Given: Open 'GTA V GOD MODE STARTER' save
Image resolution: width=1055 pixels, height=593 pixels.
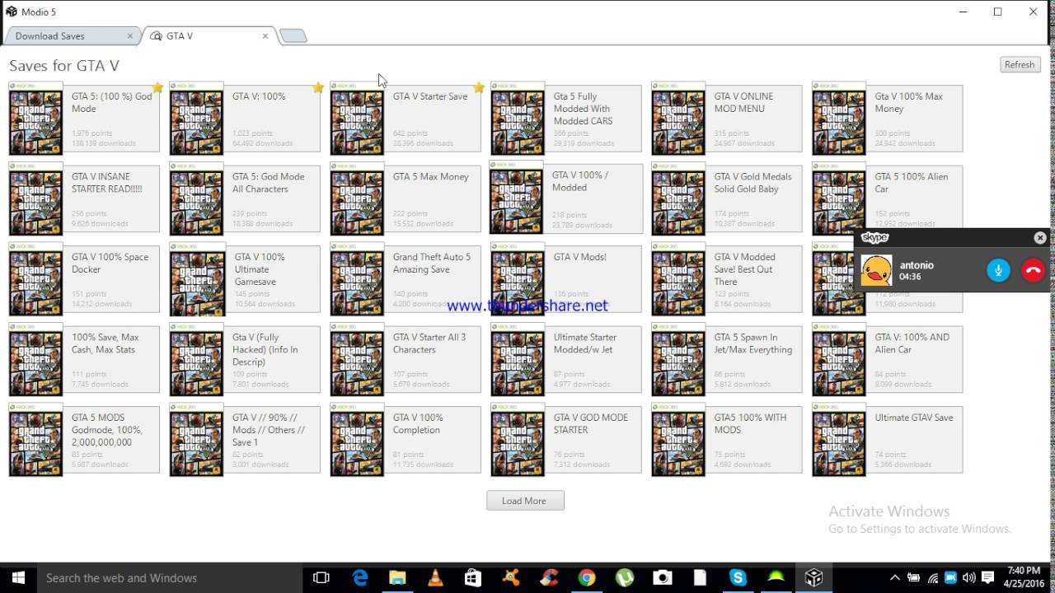Looking at the screenshot, I should click(566, 440).
